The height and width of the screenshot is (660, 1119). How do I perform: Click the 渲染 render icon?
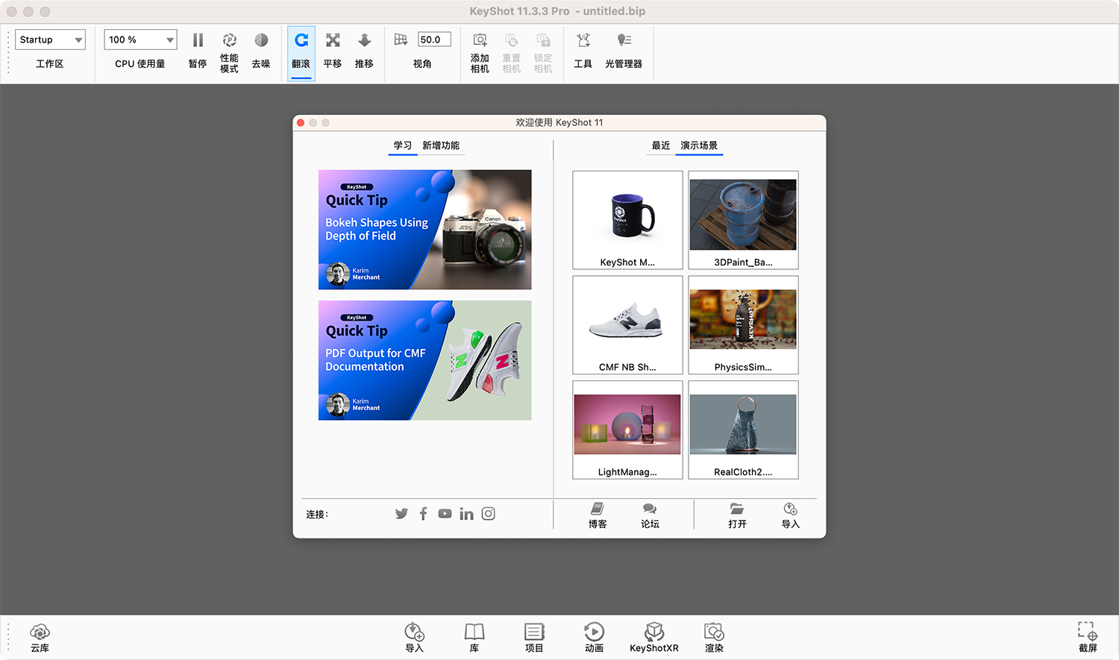point(713,636)
